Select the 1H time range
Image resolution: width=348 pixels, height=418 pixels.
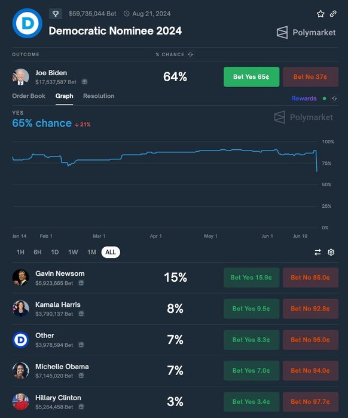[20, 252]
